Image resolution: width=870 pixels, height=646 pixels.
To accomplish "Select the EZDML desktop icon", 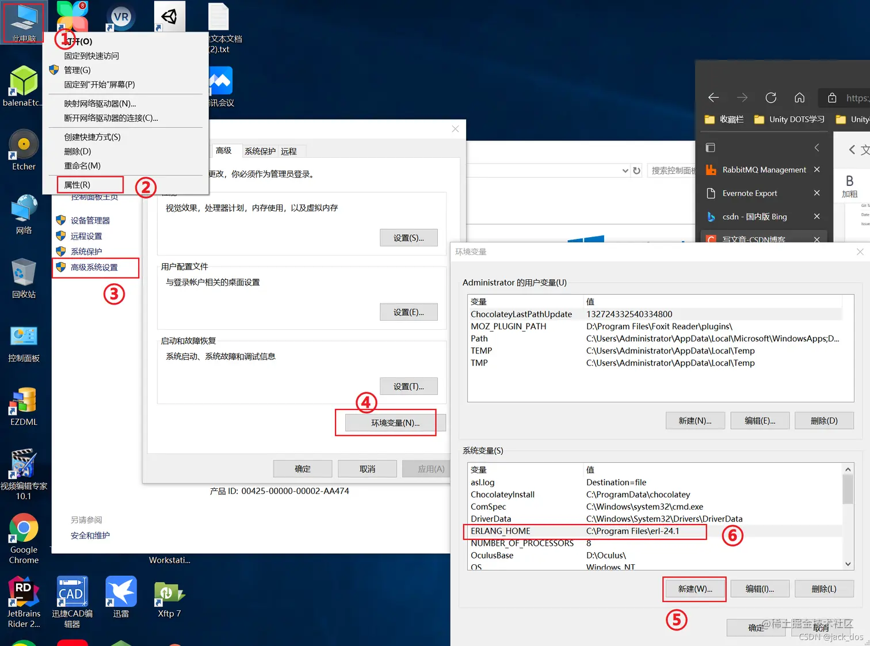I will (x=24, y=406).
